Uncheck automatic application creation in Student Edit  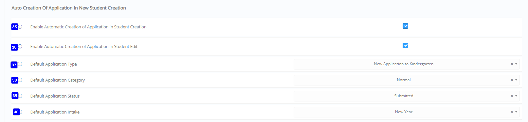(405, 46)
